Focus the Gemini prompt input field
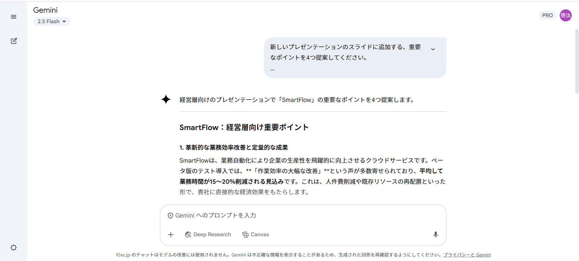 point(302,215)
